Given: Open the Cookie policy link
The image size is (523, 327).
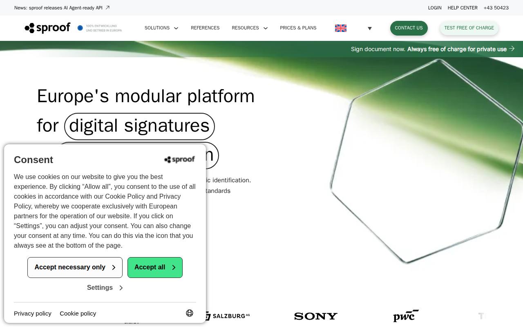Looking at the screenshot, I should tap(78, 314).
